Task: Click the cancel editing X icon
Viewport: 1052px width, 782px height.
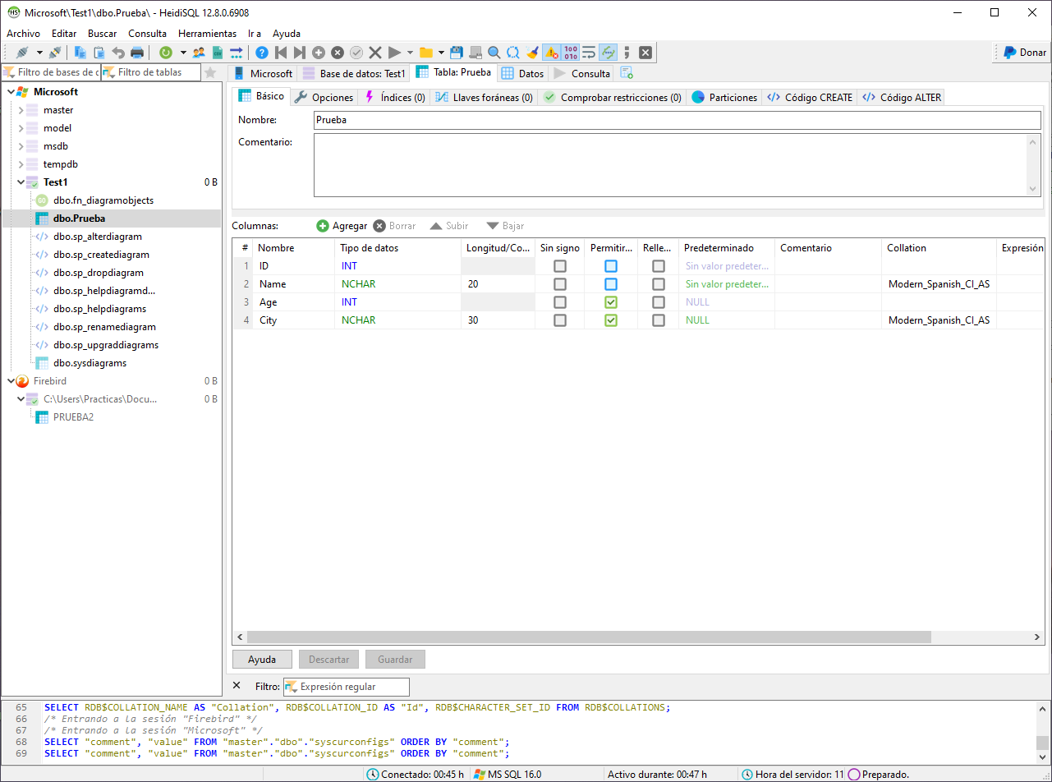Action: pyautogui.click(x=375, y=53)
